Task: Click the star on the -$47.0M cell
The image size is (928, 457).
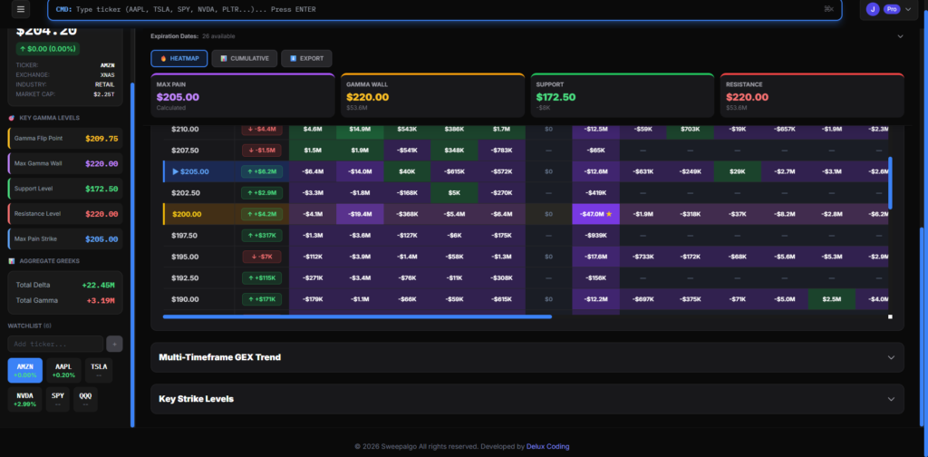Action: (x=609, y=214)
